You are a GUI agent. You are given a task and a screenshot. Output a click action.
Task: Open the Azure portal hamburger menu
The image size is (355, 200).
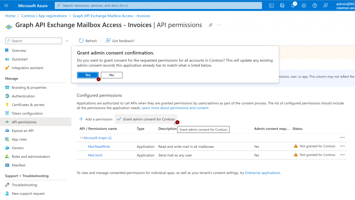pos(6,6)
